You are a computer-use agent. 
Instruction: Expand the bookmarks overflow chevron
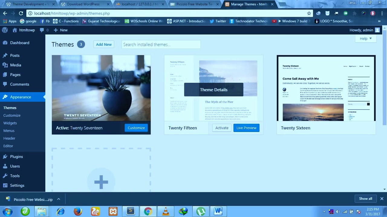379,21
